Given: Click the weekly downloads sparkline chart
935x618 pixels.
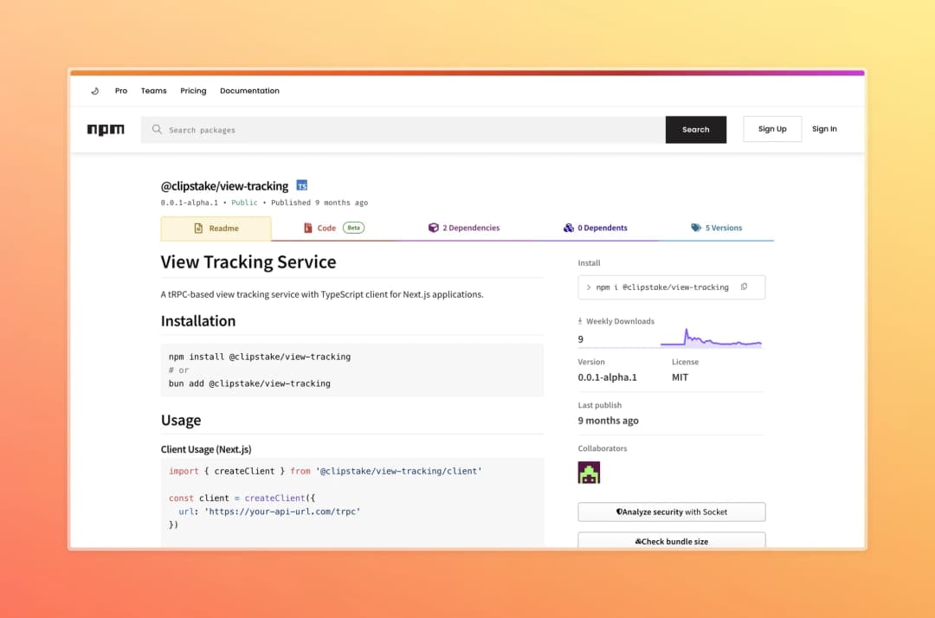Looking at the screenshot, I should [711, 338].
